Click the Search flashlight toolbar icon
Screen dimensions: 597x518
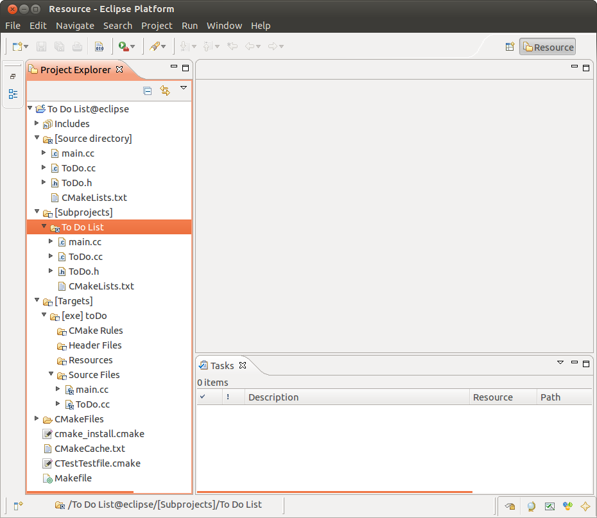[x=155, y=46]
